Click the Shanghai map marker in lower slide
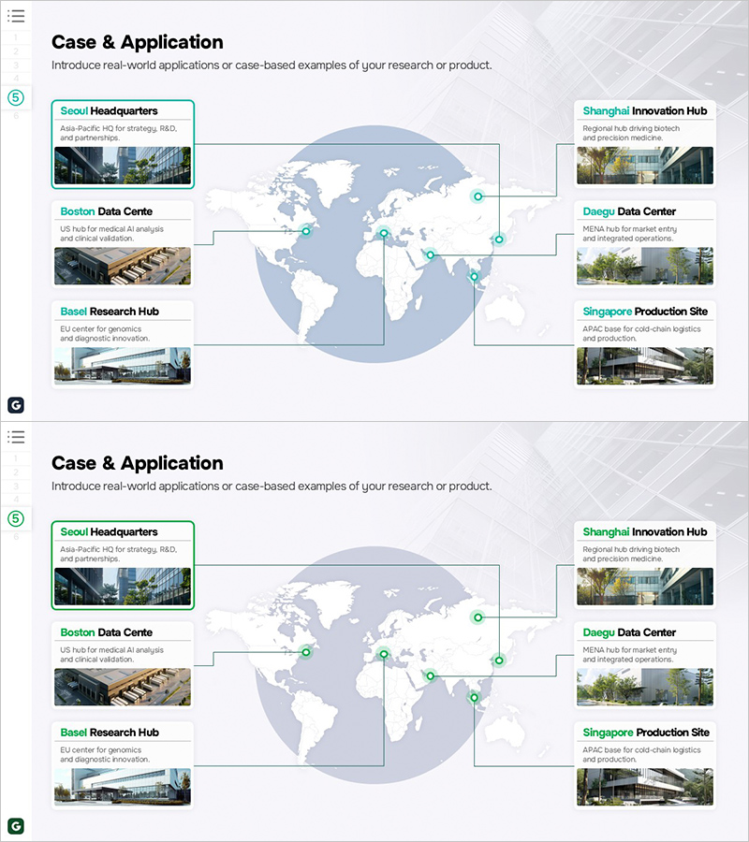 tap(478, 617)
